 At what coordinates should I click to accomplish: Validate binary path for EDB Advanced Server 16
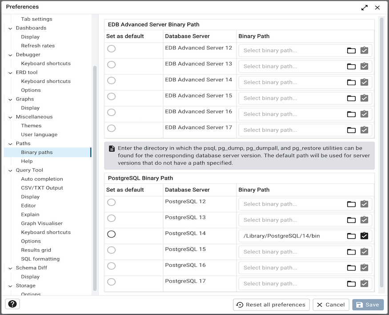pos(364,114)
